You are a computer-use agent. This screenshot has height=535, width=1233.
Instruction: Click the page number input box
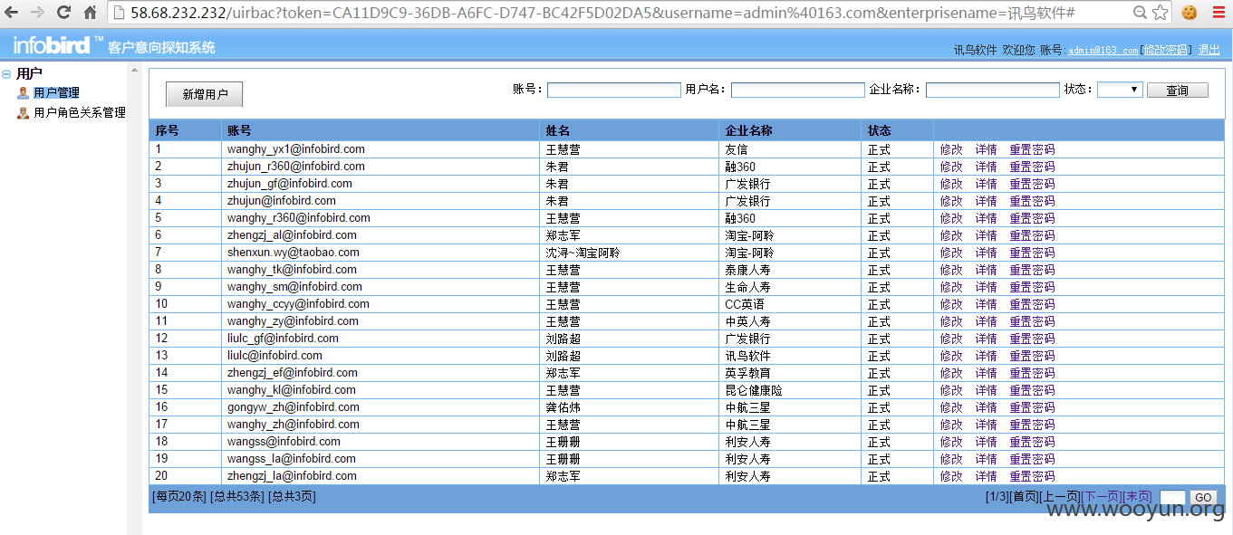click(1172, 497)
